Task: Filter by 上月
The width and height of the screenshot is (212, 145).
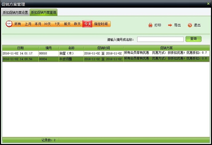Action: tap(28, 24)
